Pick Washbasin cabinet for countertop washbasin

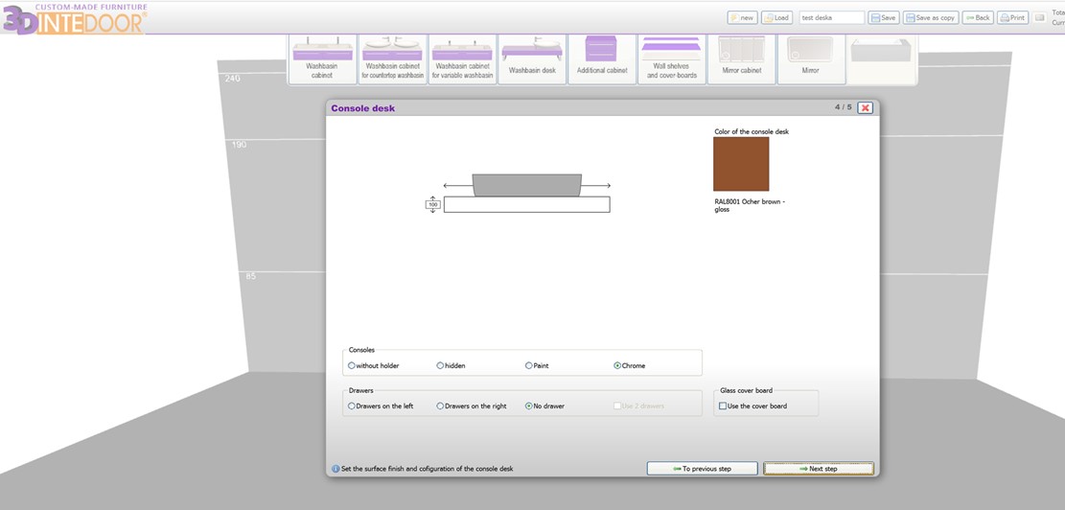392,58
